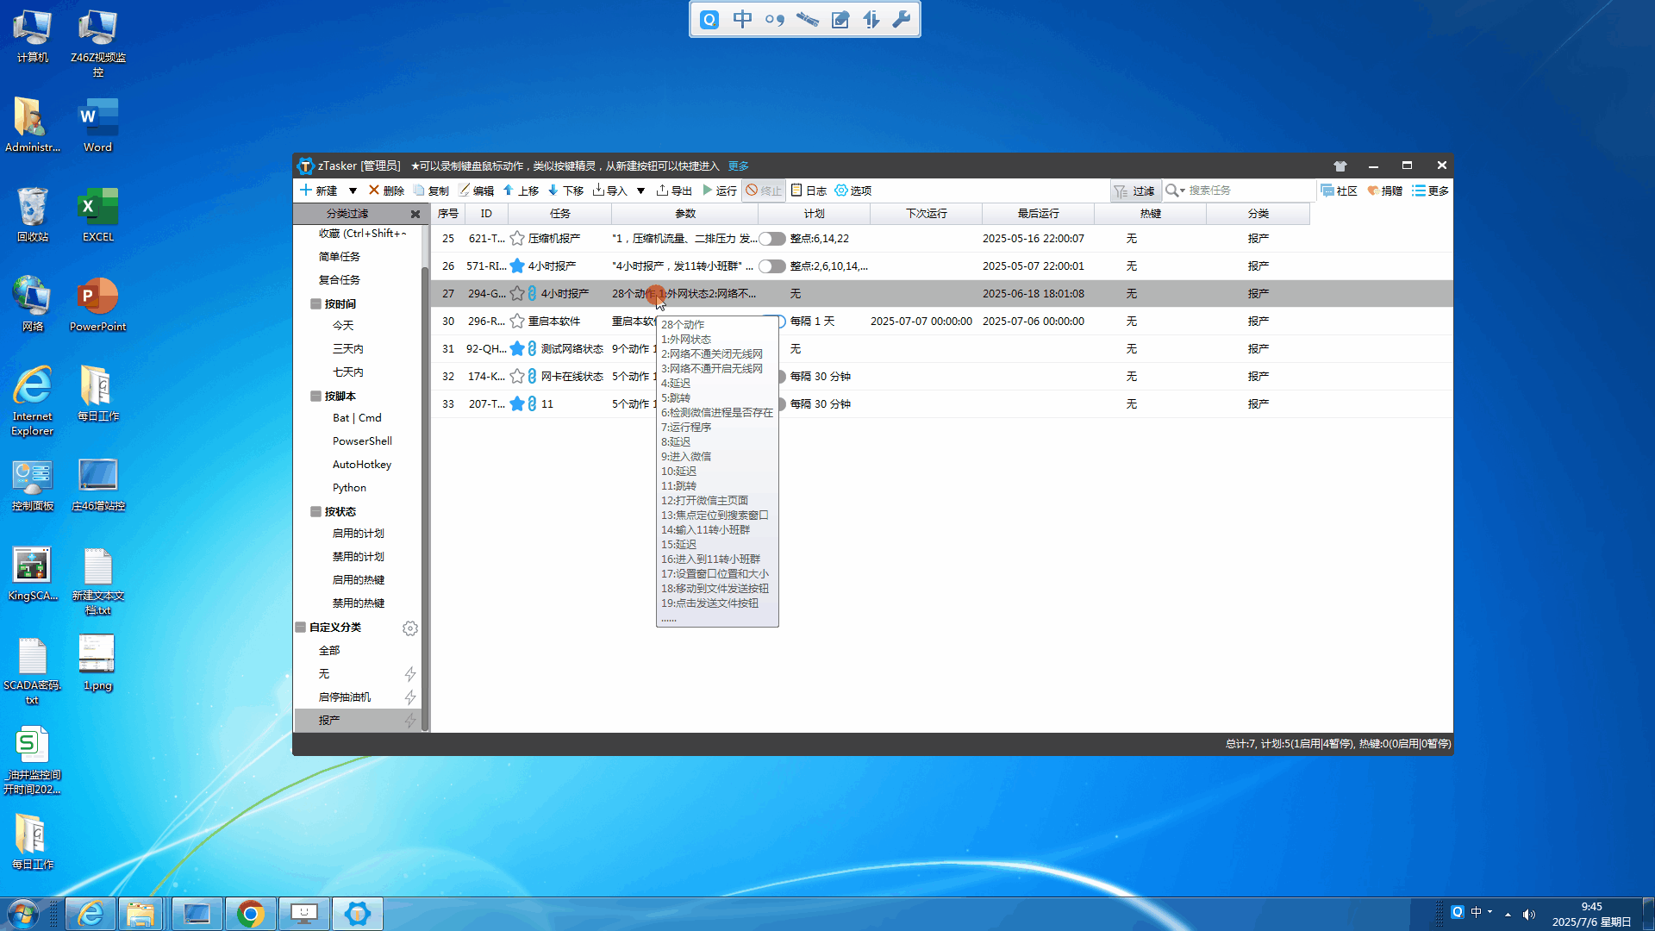Star the 网卡在线状态 task
Viewport: 1655px width, 931px height.
(517, 376)
